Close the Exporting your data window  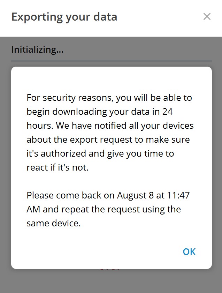tap(207, 16)
